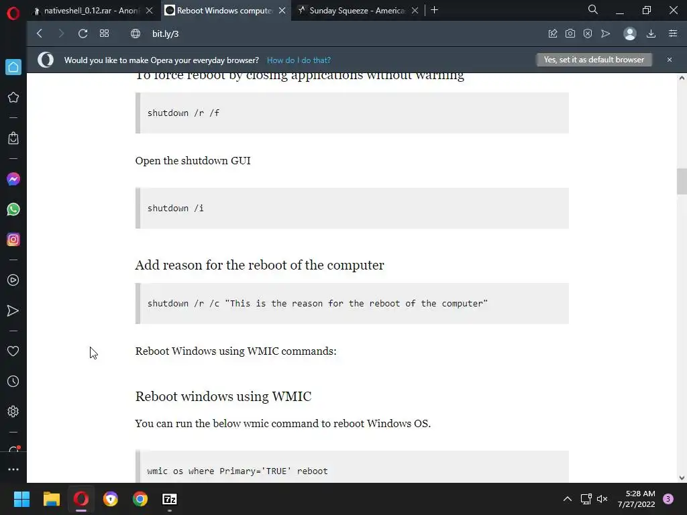Click 'Yes, set it as default browser'

[594, 60]
